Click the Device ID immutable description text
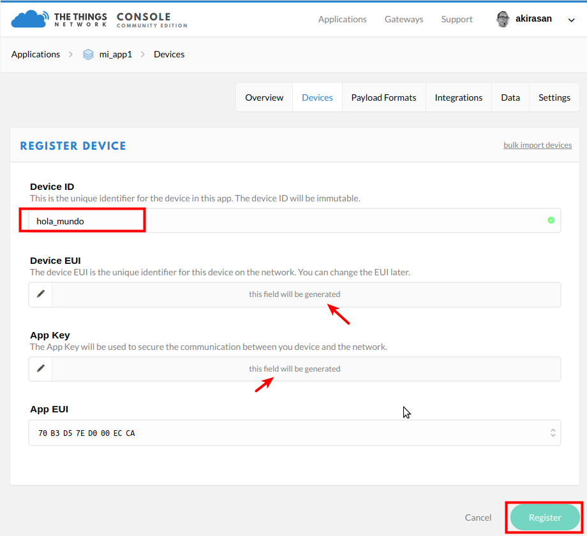 (195, 198)
